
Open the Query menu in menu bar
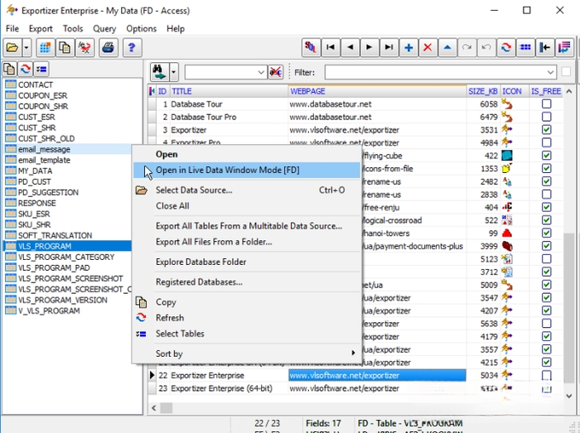click(104, 29)
